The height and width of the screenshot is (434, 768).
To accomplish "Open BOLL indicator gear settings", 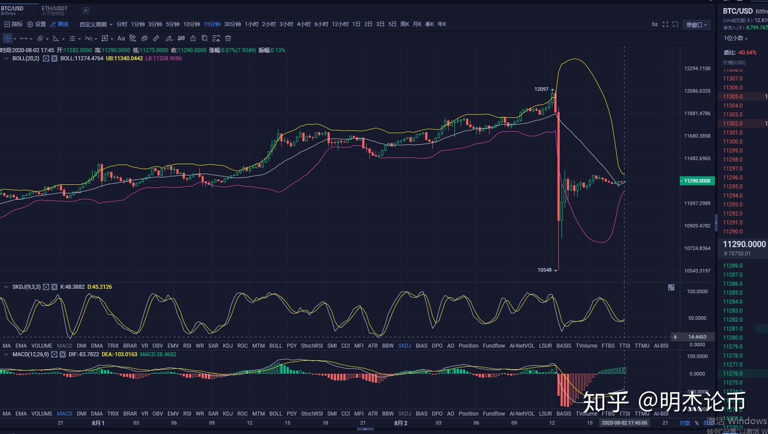I will pos(46,58).
